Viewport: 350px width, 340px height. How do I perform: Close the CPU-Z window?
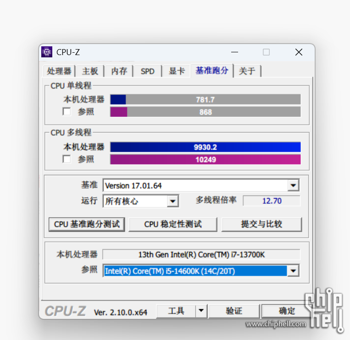(299, 52)
